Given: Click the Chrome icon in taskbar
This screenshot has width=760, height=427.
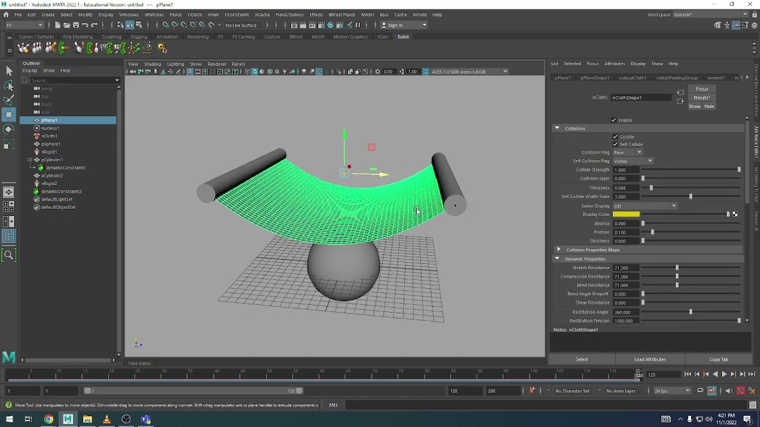Looking at the screenshot, I should pos(49,419).
